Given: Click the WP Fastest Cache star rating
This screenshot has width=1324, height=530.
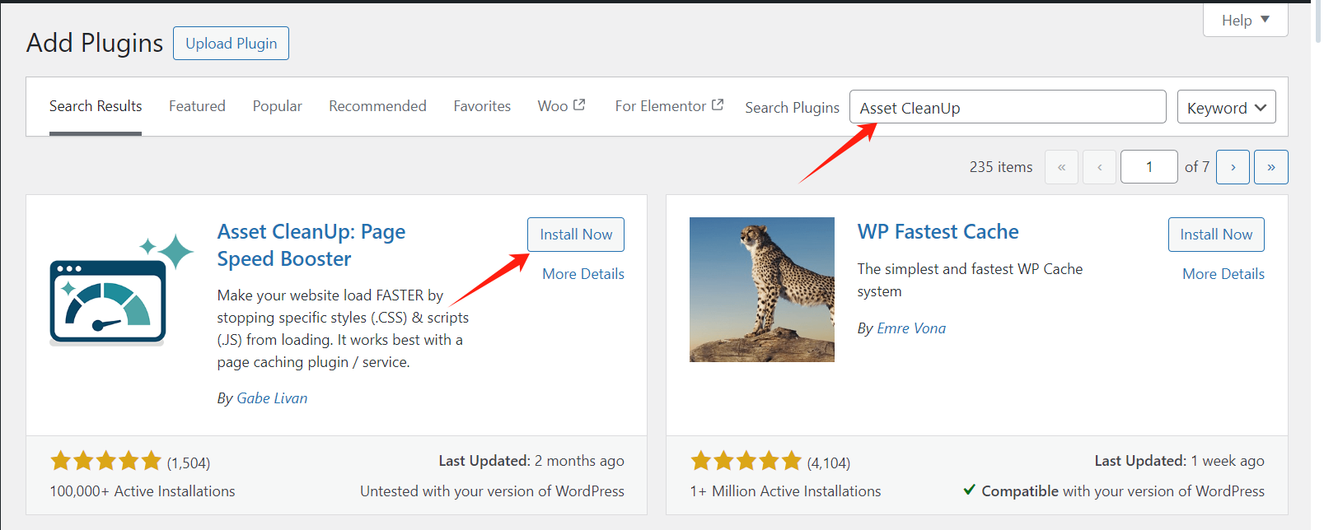Looking at the screenshot, I should coord(746,461).
